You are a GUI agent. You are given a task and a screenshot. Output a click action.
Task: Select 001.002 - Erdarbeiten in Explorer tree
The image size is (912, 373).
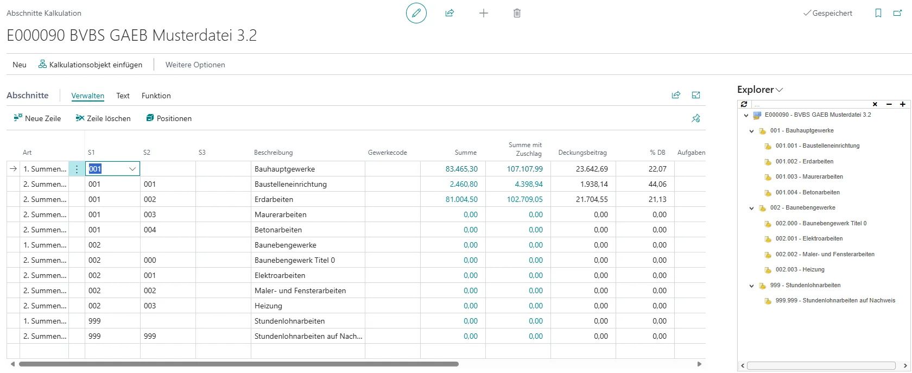point(804,161)
